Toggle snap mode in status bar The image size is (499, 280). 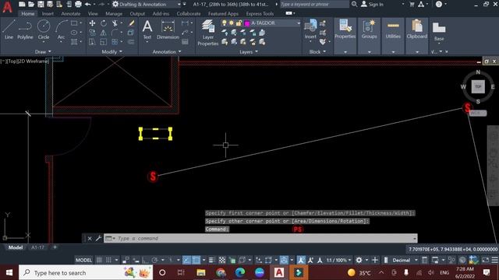pos(108,260)
